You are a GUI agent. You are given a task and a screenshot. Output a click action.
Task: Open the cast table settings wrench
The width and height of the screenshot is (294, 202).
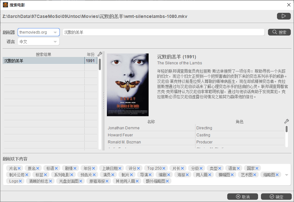[287, 121]
